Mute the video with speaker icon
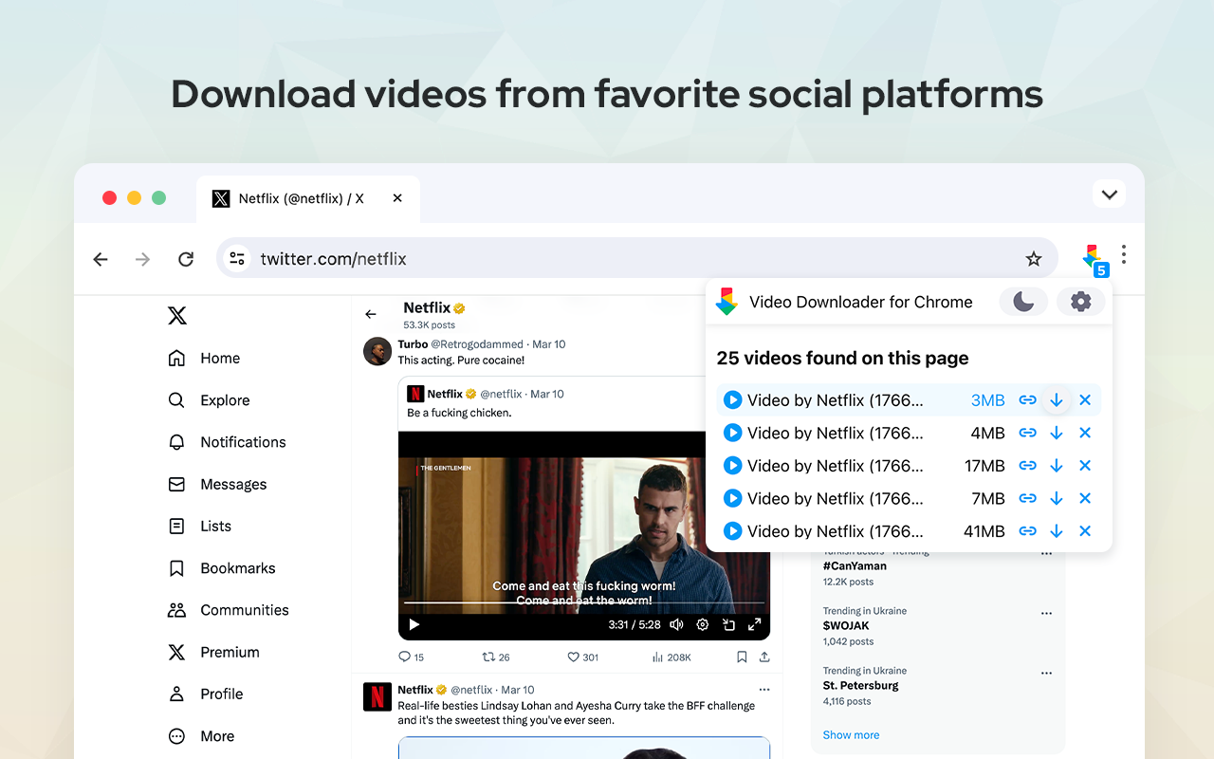This screenshot has height=759, width=1214. point(676,625)
